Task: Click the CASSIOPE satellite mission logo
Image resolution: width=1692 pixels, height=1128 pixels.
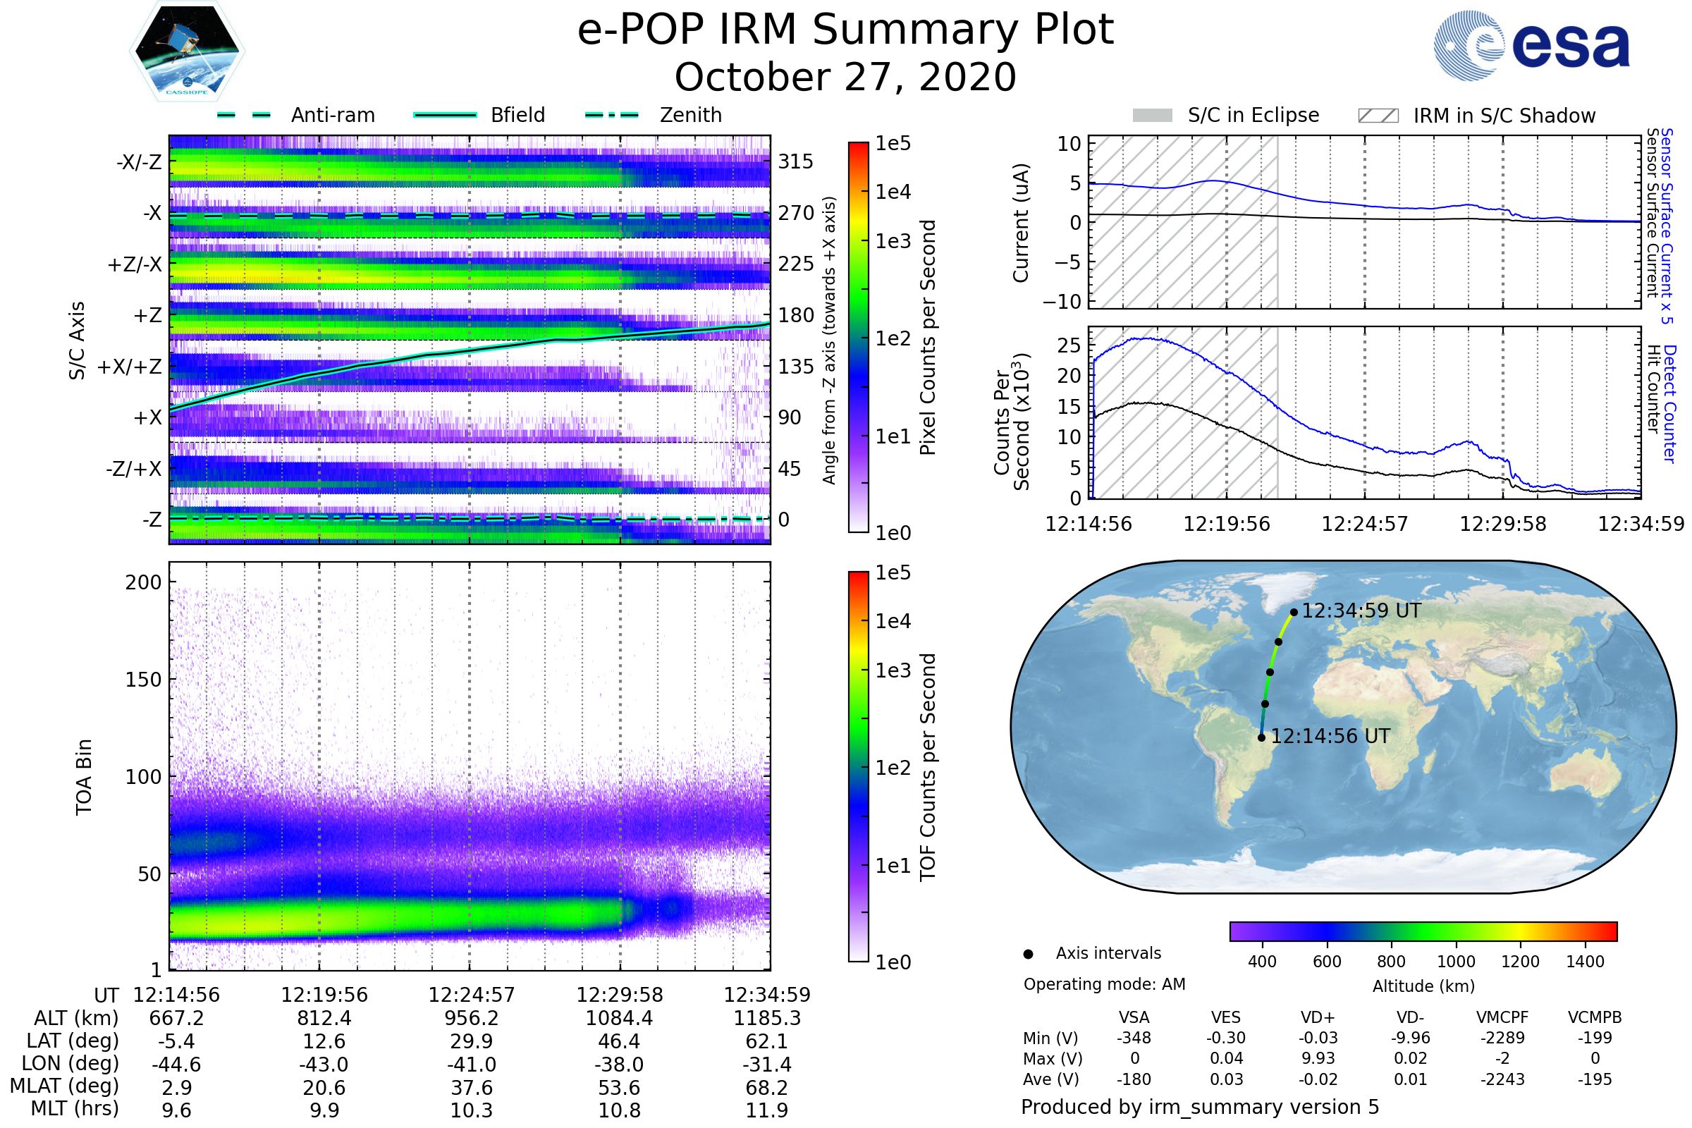Action: [x=186, y=51]
